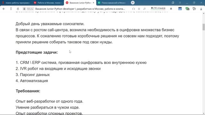This screenshot has height=115, width=205.
Task: Click the 'Автоматизация' list item
Action: [x=32, y=81]
